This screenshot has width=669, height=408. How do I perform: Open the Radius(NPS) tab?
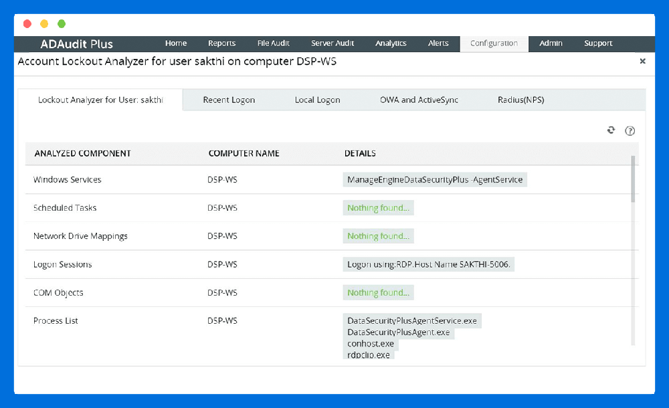click(x=521, y=100)
